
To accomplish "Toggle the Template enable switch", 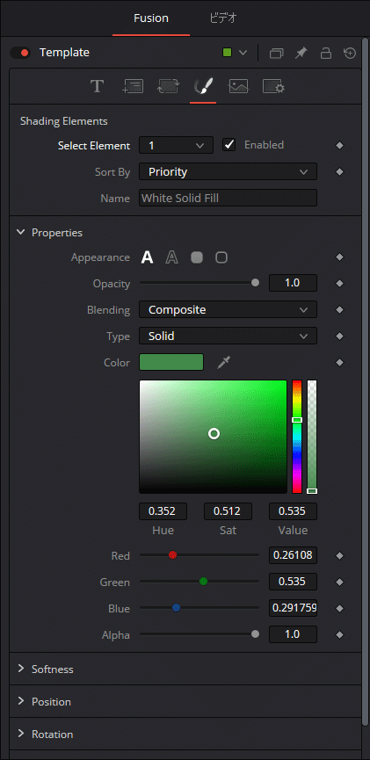I will (x=20, y=53).
